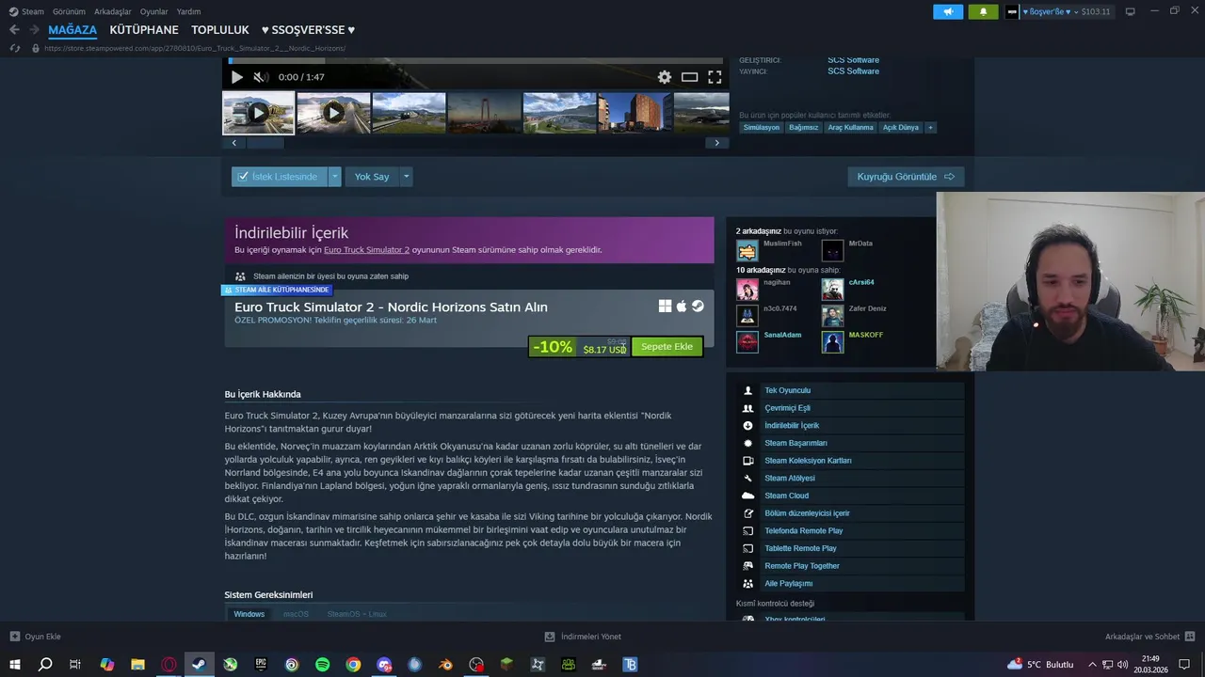Image resolution: width=1205 pixels, height=677 pixels.
Task: Toggle the İstek Listesinde wishlist checkbox
Action: (243, 176)
